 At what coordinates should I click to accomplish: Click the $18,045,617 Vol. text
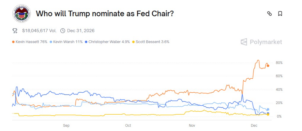(39, 31)
